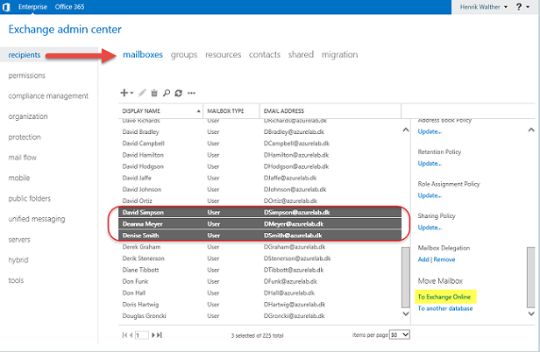Click Add under Mailbox Delegation
This screenshot has height=352, width=540.
pyautogui.click(x=423, y=259)
